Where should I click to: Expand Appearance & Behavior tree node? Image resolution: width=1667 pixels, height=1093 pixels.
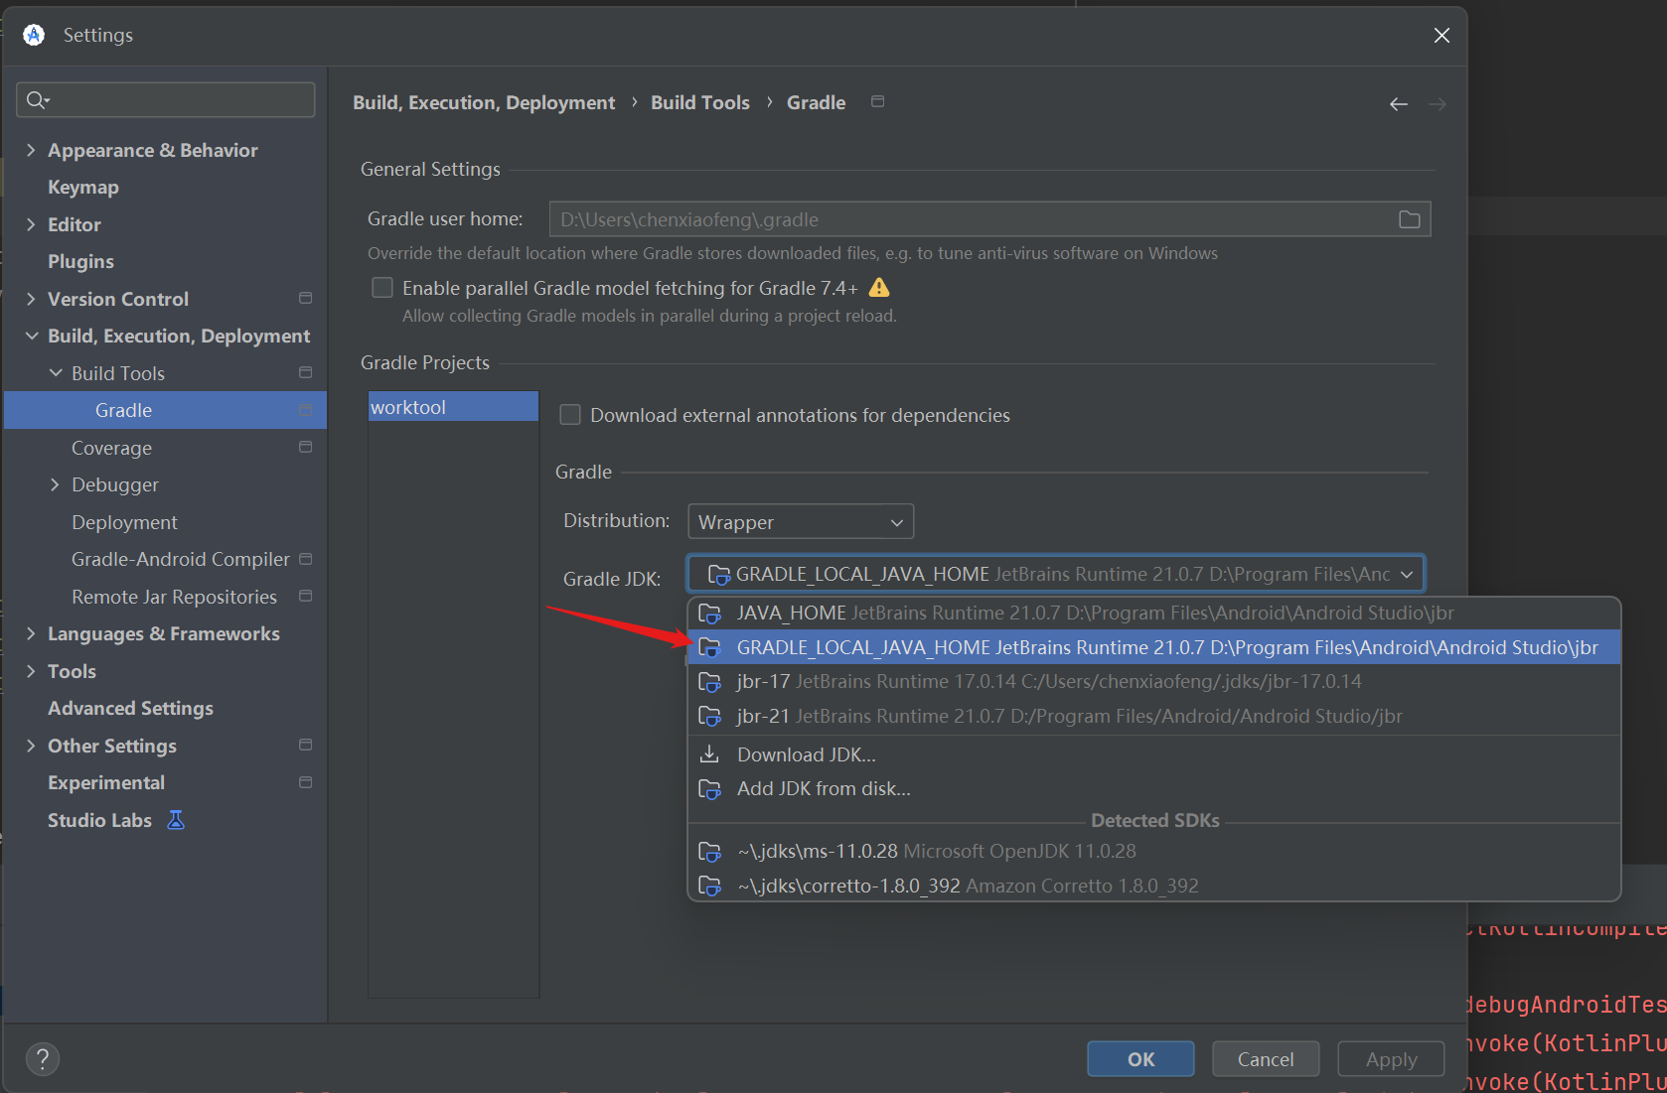click(x=31, y=150)
